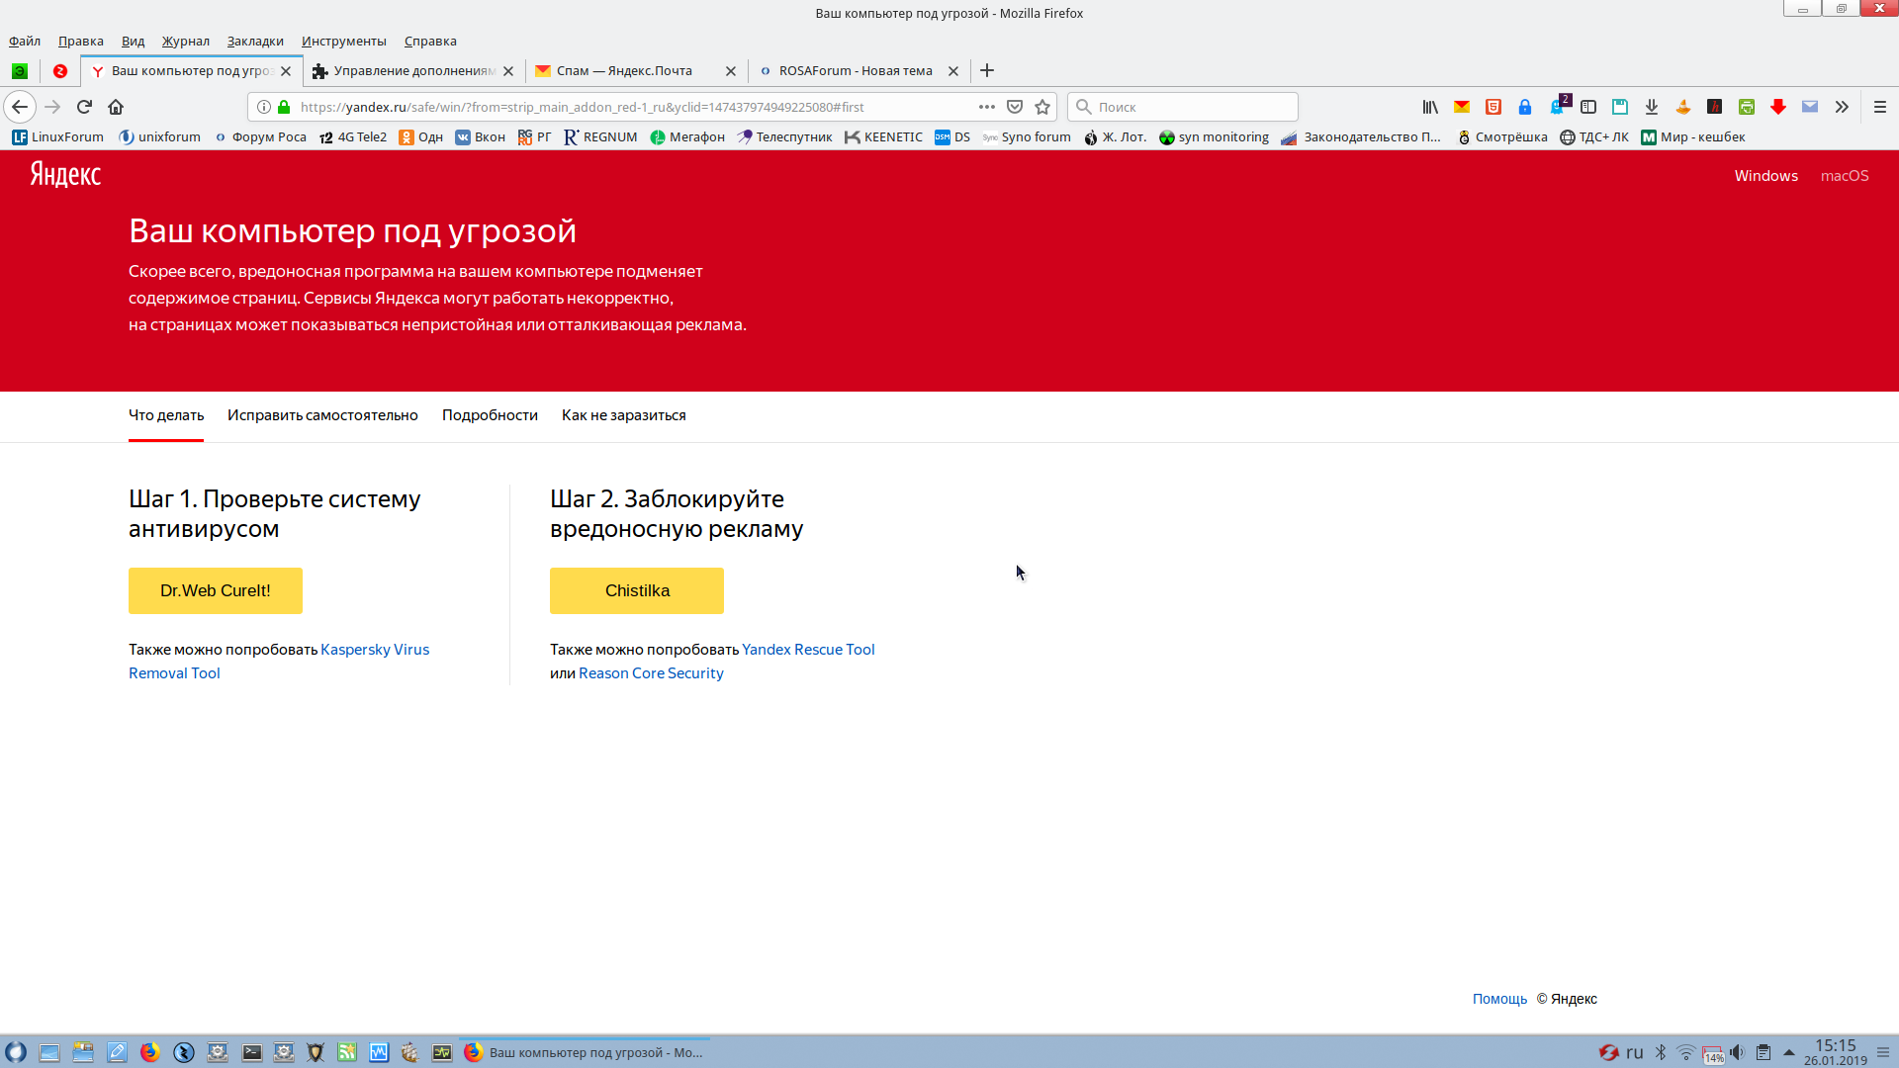1899x1068 pixels.
Task: Switch to macOS instructions
Action: (1845, 176)
